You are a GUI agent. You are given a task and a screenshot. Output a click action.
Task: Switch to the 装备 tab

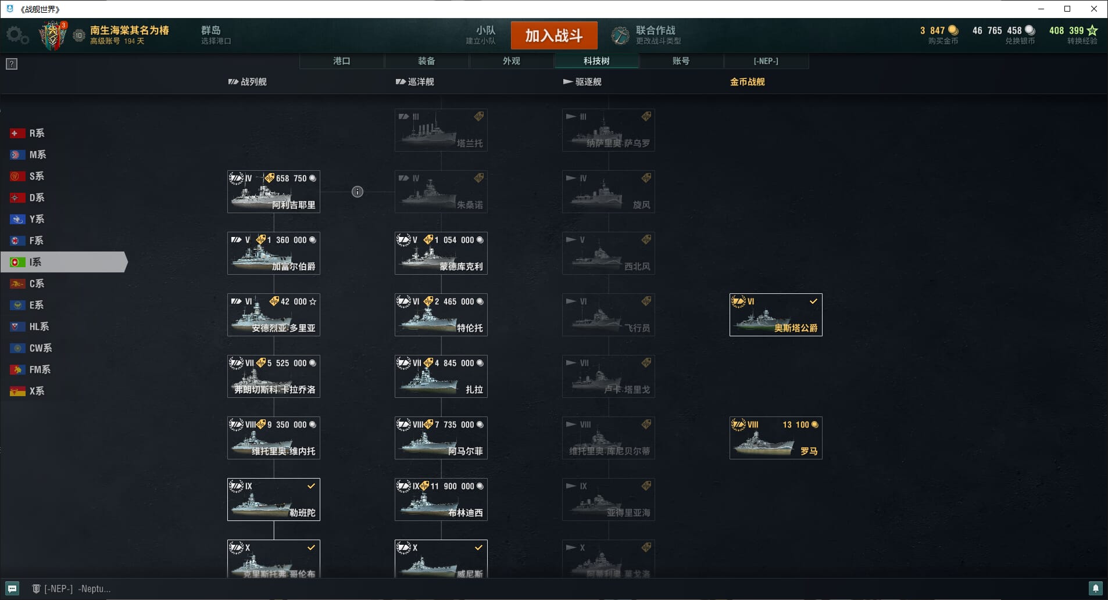pyautogui.click(x=427, y=61)
